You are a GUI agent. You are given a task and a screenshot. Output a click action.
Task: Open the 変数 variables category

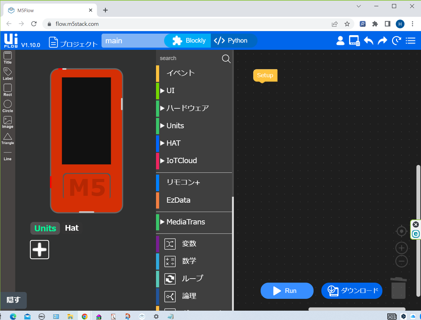[194, 244]
